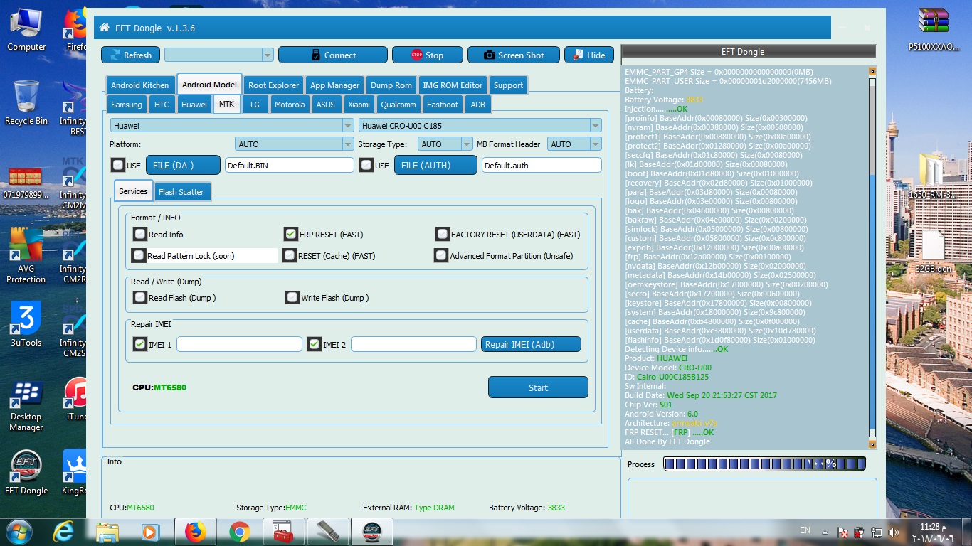The height and width of the screenshot is (546, 972).
Task: Click the EFT Dongle home icon in title bar
Action: tap(105, 28)
